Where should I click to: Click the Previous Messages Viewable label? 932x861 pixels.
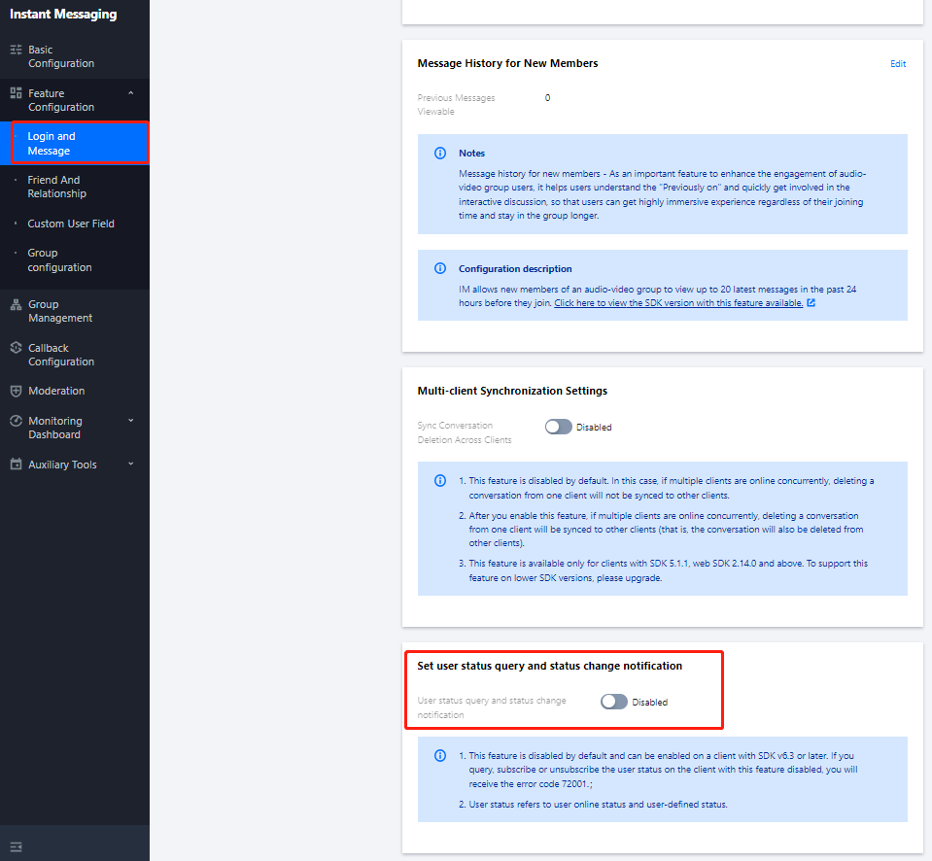456,105
